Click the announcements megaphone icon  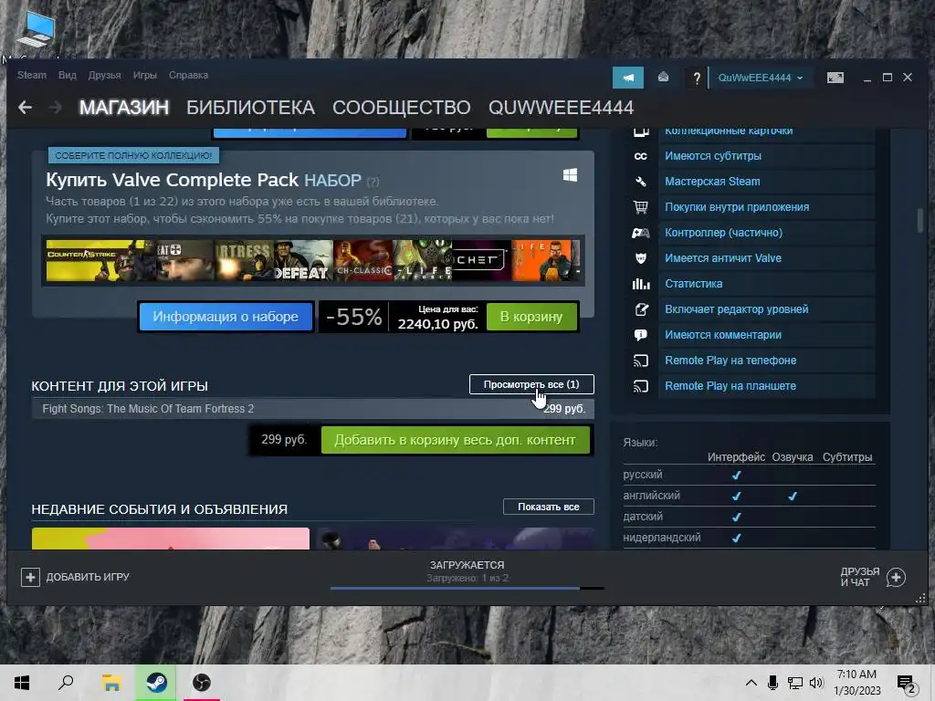click(x=628, y=78)
